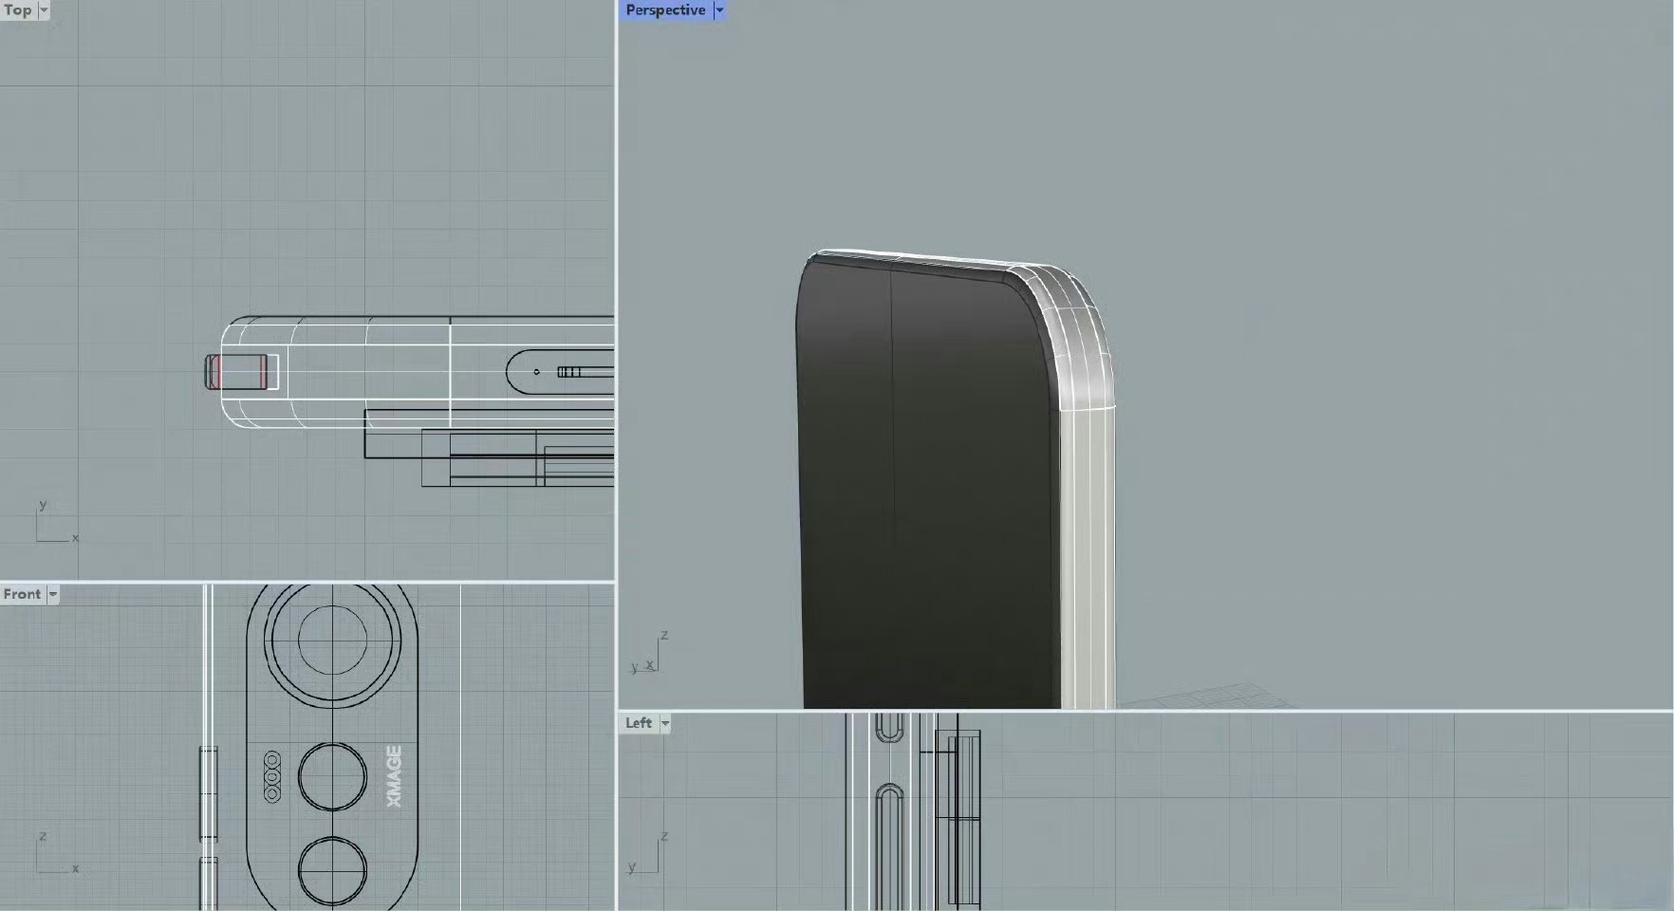Open the Left viewport dropdown arrow
Screen dimensions: 1674x911
(x=665, y=723)
